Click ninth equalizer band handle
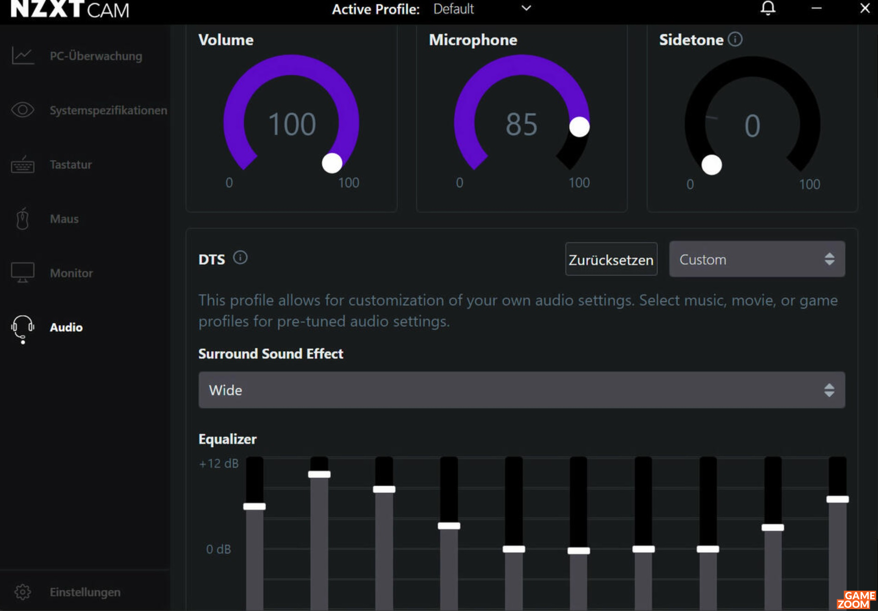The width and height of the screenshot is (878, 611). pyautogui.click(x=773, y=528)
